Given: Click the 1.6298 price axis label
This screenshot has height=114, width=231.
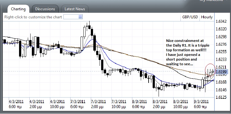Looking at the screenshot, I should 221,37.
